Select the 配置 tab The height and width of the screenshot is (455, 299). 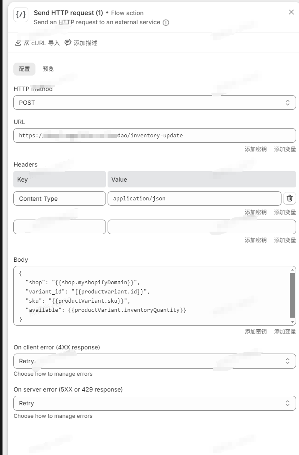pyautogui.click(x=24, y=69)
